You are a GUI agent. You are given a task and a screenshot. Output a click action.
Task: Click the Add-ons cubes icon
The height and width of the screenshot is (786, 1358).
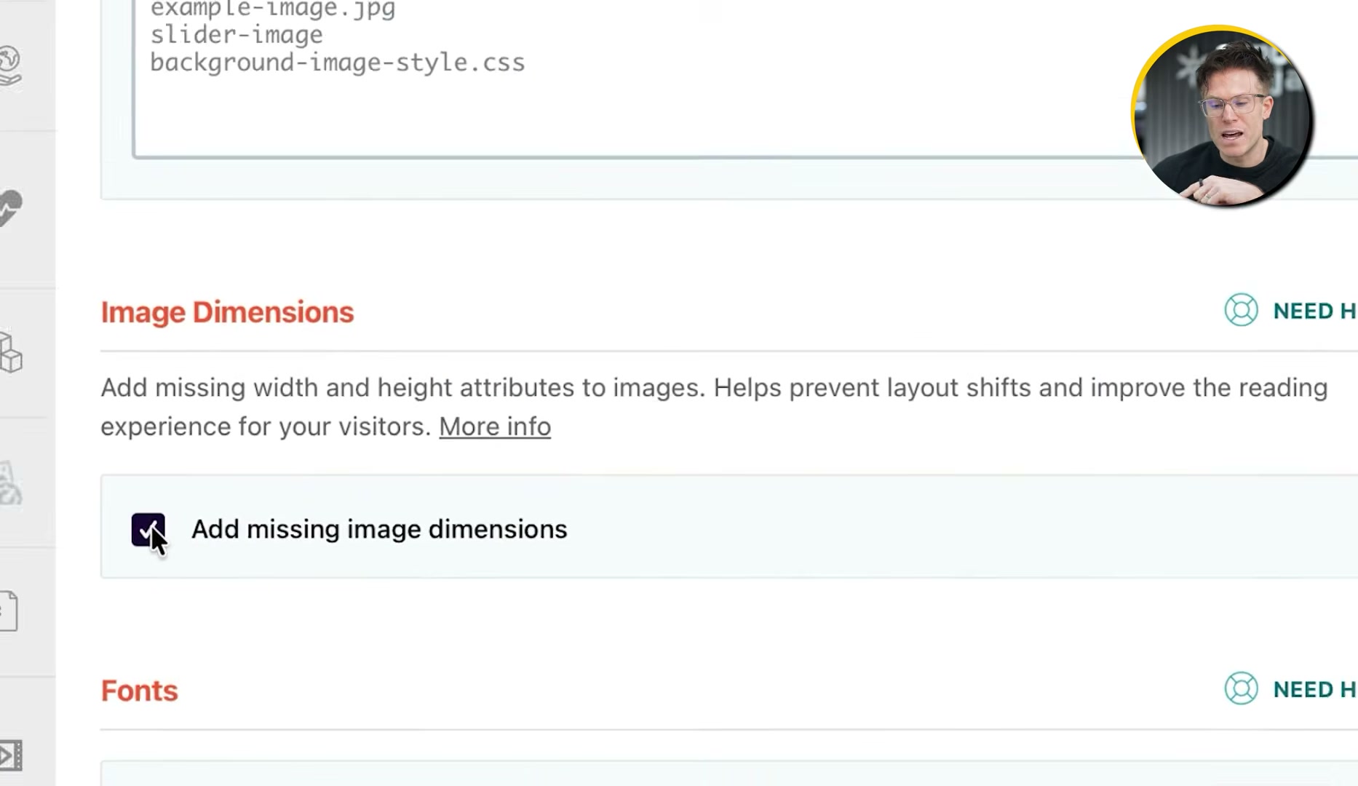(10, 357)
